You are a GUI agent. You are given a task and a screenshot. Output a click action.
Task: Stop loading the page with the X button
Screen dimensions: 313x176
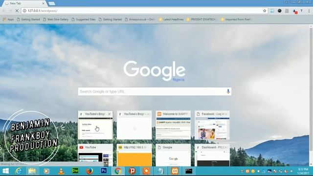point(17,11)
